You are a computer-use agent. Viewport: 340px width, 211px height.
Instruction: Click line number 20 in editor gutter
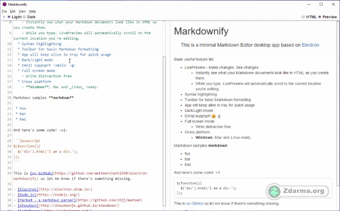[x=9, y=98]
